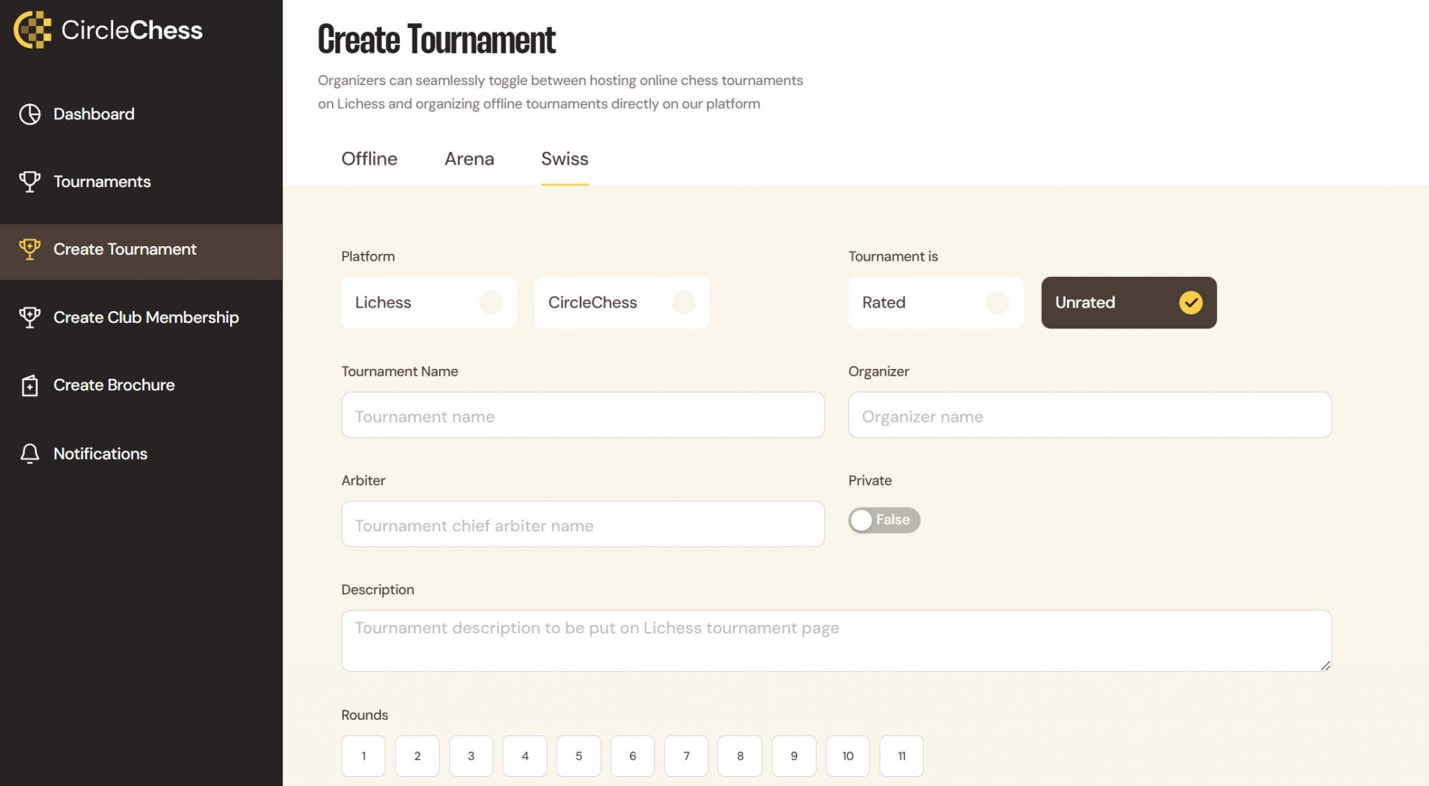Viewport: 1429px width, 786px height.
Task: Click the CircleChess logo icon
Action: click(33, 29)
